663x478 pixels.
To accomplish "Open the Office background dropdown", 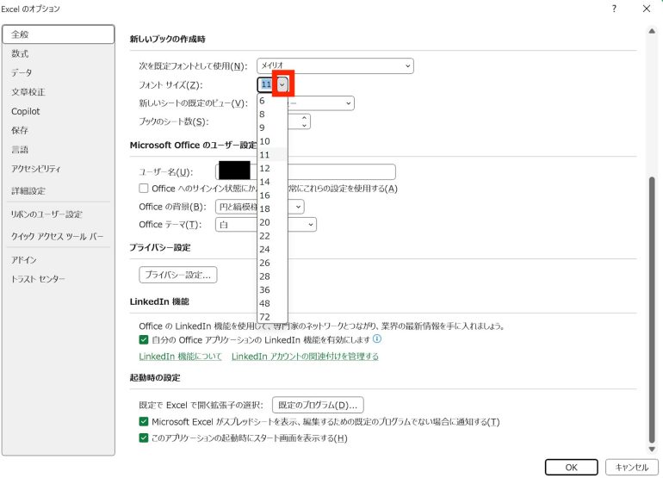I will pyautogui.click(x=297, y=207).
